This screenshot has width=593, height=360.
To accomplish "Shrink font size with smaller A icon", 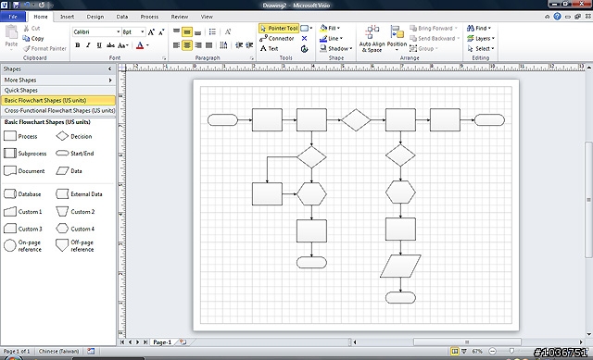I will [x=161, y=32].
